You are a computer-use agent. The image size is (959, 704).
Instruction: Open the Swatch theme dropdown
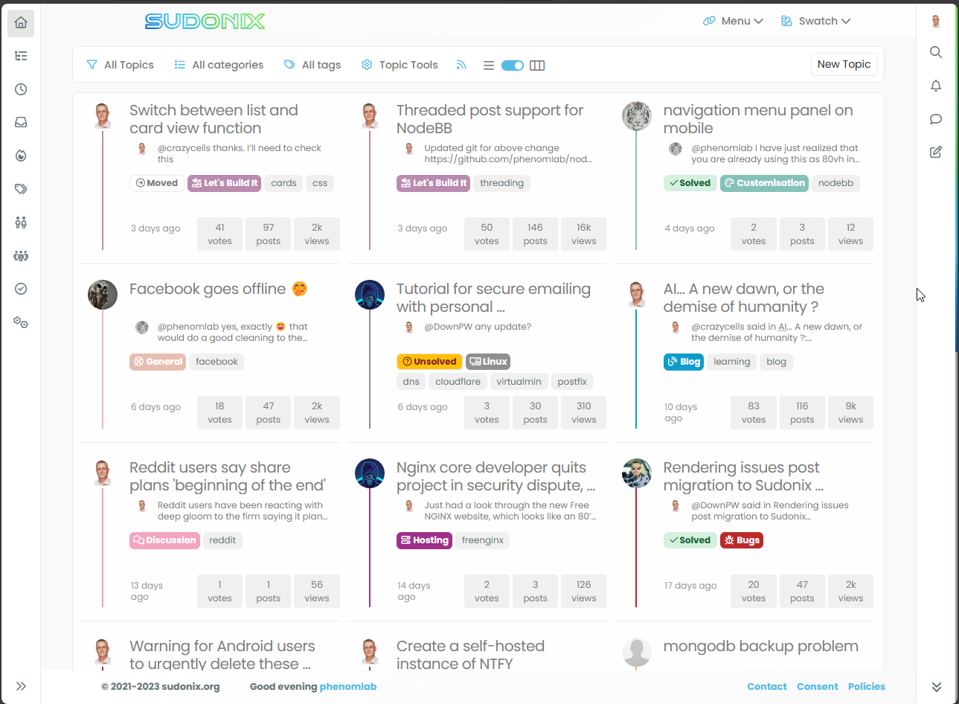click(x=815, y=21)
